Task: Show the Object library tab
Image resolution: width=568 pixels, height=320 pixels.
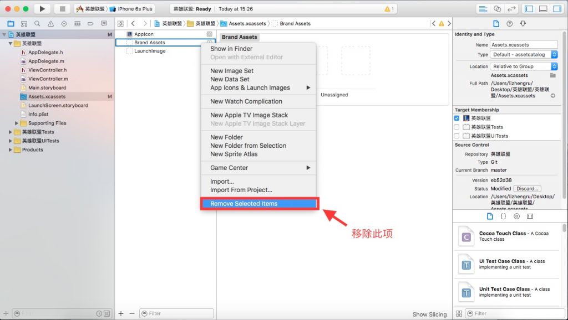Action: [x=516, y=216]
